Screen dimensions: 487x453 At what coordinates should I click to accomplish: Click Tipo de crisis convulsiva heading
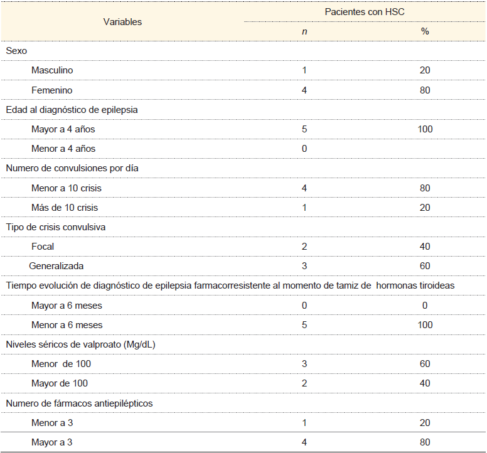tap(55, 226)
